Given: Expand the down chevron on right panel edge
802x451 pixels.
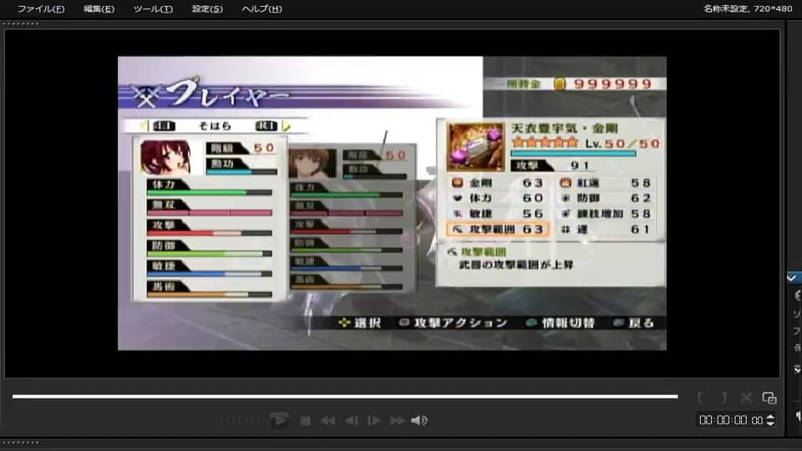Looking at the screenshot, I should 797,369.
